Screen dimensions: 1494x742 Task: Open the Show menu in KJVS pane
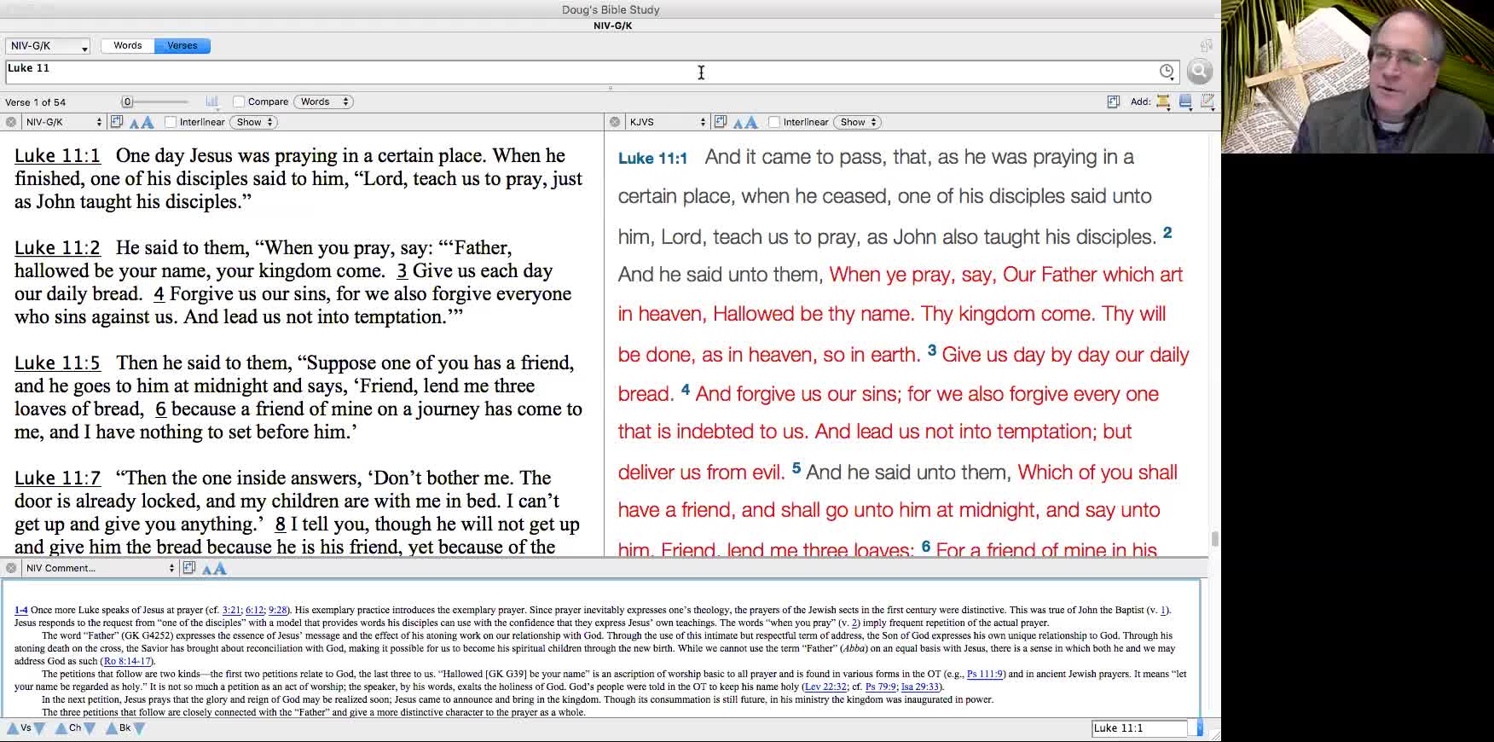point(859,122)
